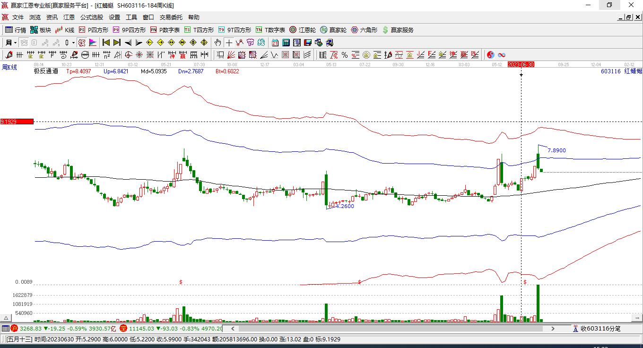Click the infinity symbol icon
This screenshot has height=348, width=643.
pos(502,55)
